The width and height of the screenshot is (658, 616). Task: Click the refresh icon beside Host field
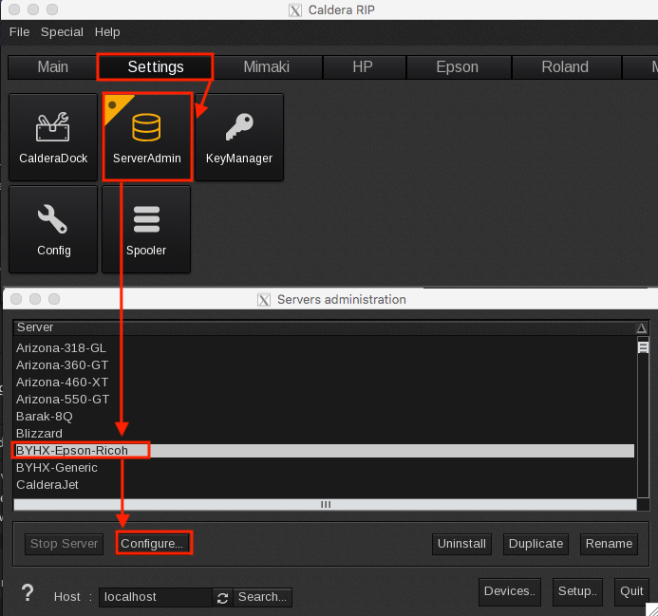223,597
